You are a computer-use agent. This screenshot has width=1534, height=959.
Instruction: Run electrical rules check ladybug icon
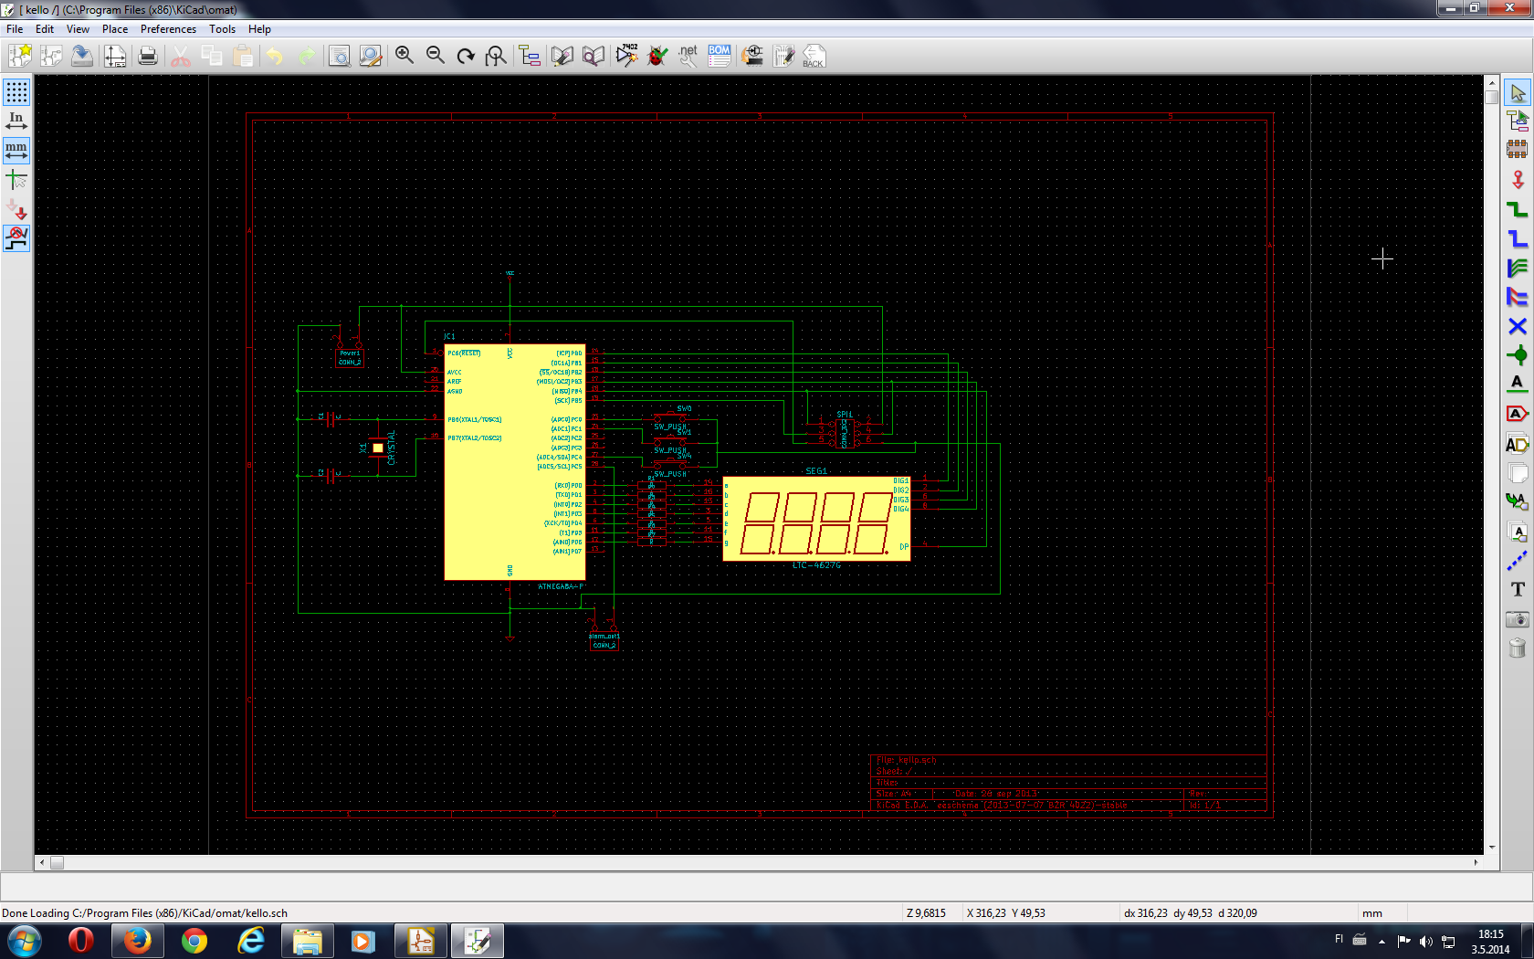pos(657,57)
